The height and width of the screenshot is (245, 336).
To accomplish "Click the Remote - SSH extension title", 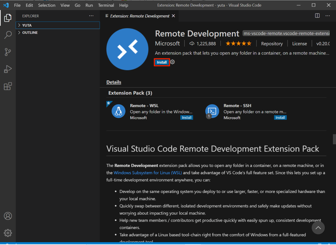I will (x=237, y=106).
